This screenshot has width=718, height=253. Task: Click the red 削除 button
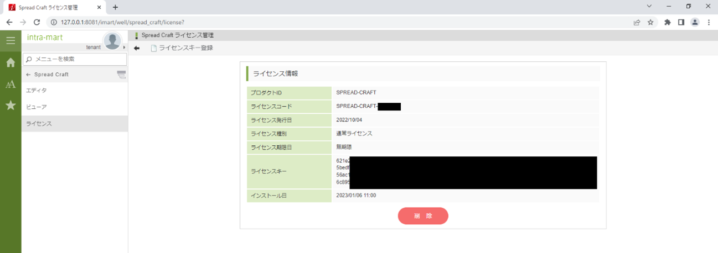tap(423, 216)
